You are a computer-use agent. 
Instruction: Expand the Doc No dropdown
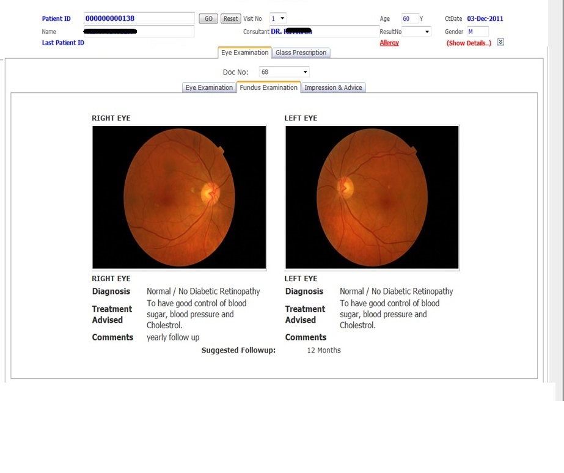(284, 72)
